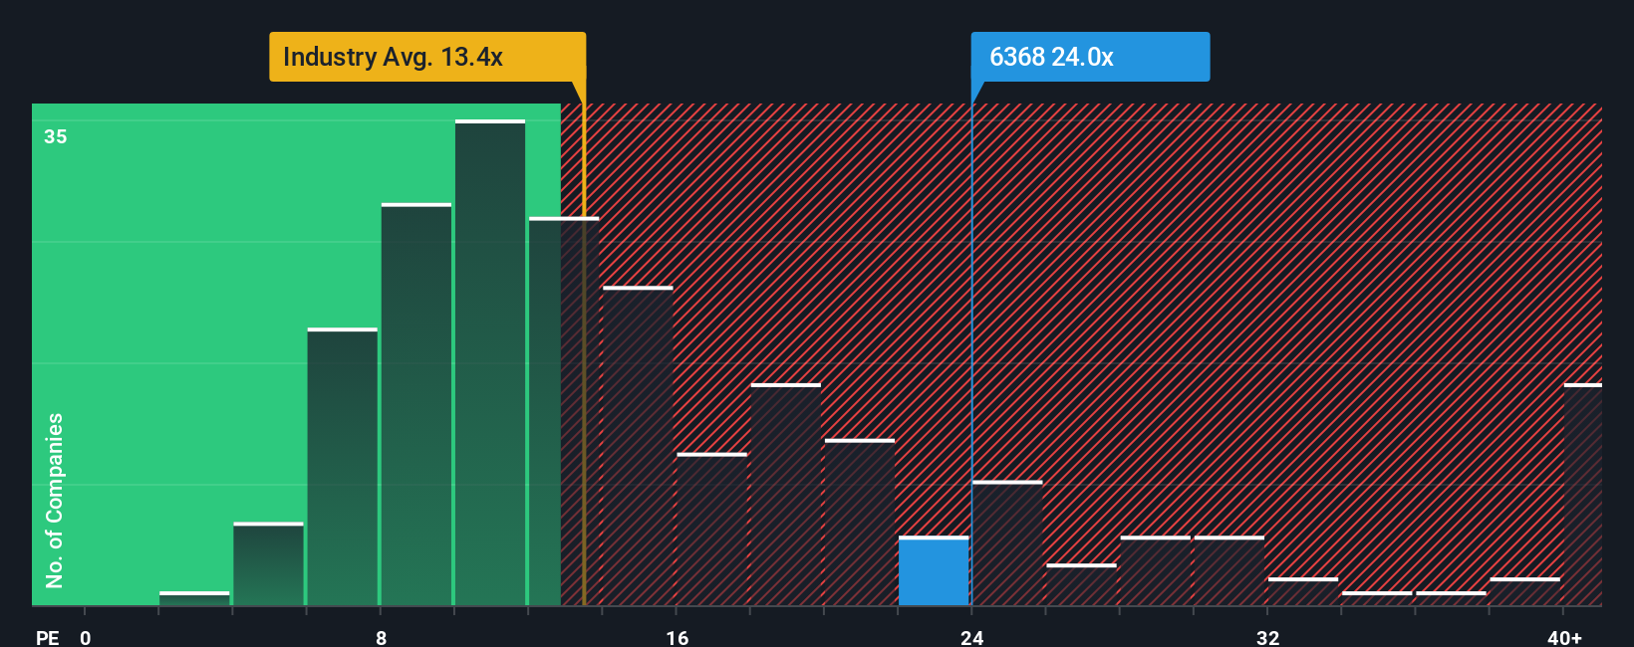Click the x-axis label 24
This screenshot has height=647, width=1634.
pyautogui.click(x=971, y=637)
